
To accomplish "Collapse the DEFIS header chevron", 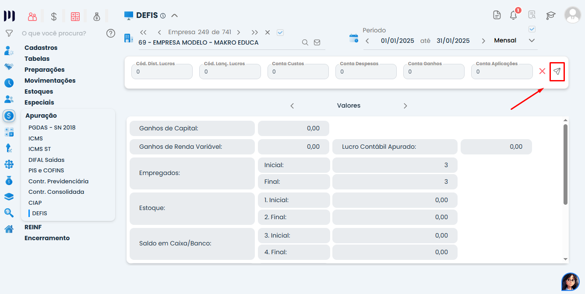I will coord(174,16).
